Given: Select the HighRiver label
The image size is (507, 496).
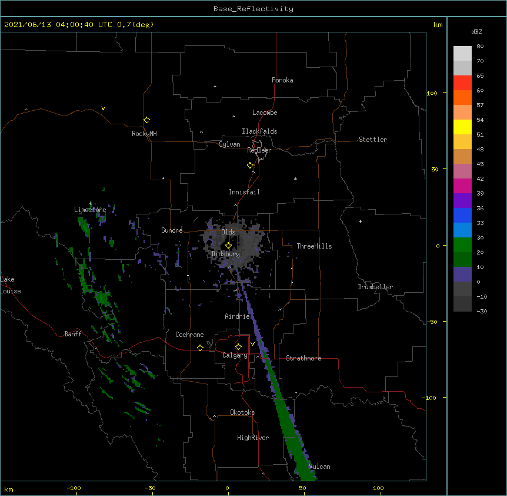Looking at the screenshot, I should click(x=253, y=438).
